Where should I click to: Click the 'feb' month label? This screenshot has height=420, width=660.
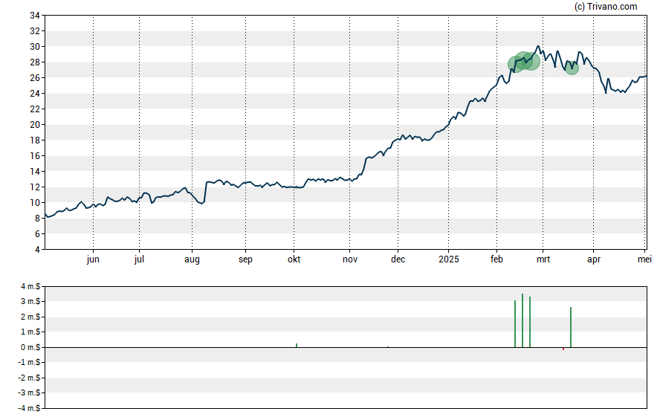pos(496,259)
